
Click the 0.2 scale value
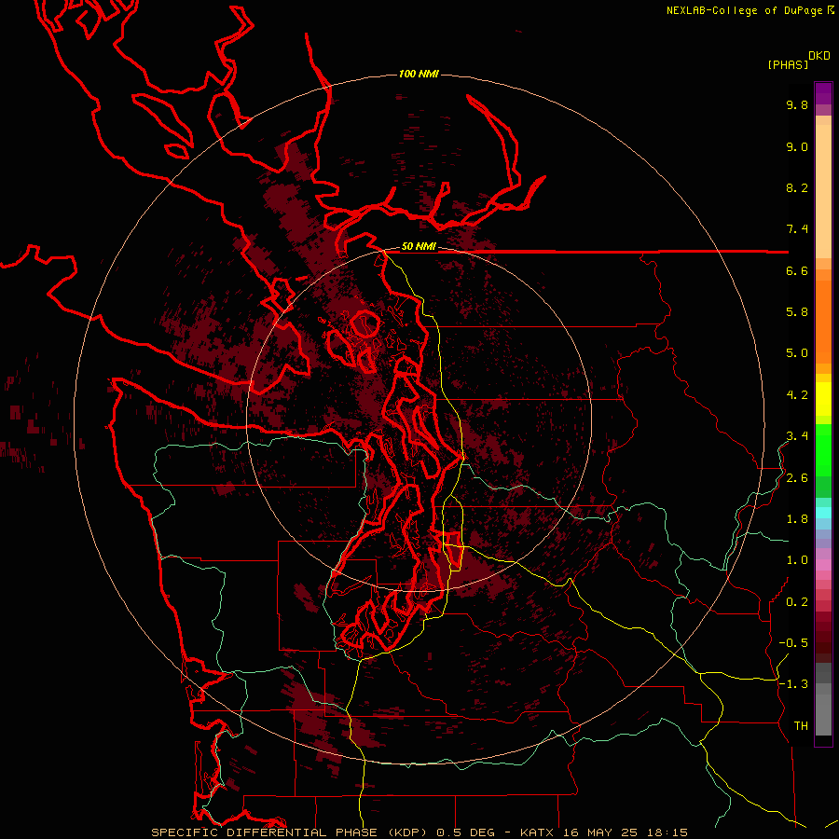(797, 602)
